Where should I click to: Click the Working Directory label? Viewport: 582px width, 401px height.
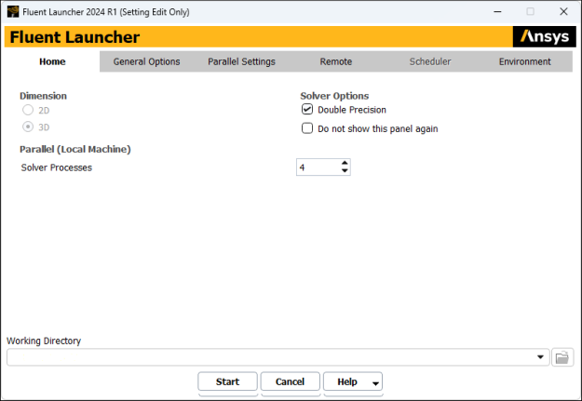point(44,341)
